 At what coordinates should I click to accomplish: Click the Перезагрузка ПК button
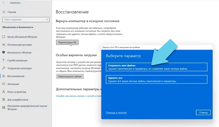click(x=67, y=43)
